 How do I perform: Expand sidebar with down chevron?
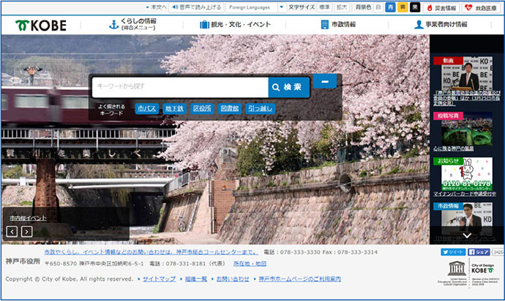coord(467,236)
